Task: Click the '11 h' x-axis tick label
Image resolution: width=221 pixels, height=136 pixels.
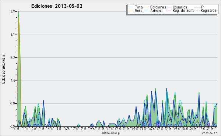Action: pyautogui.click(x=109, y=129)
